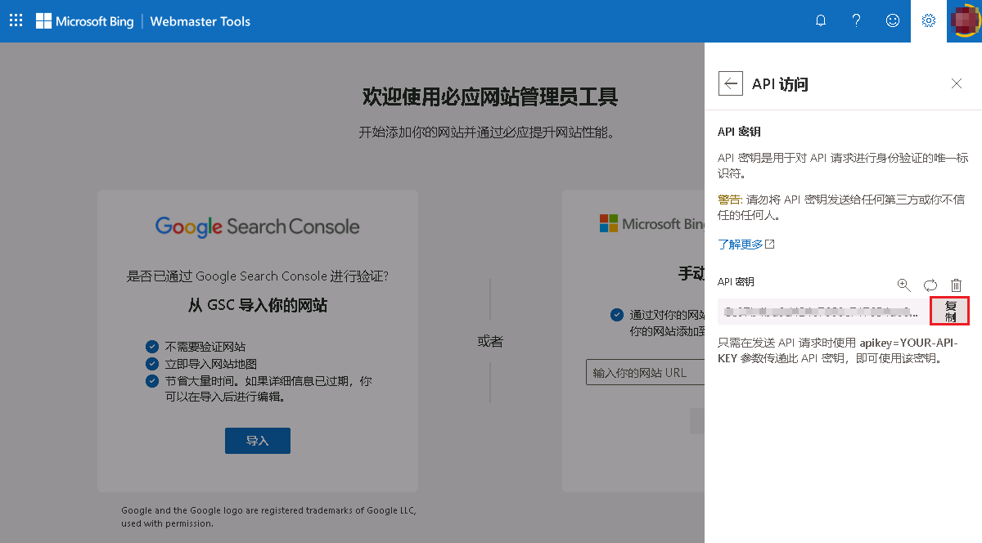
Task: Open the 了解更多 link
Action: point(746,245)
